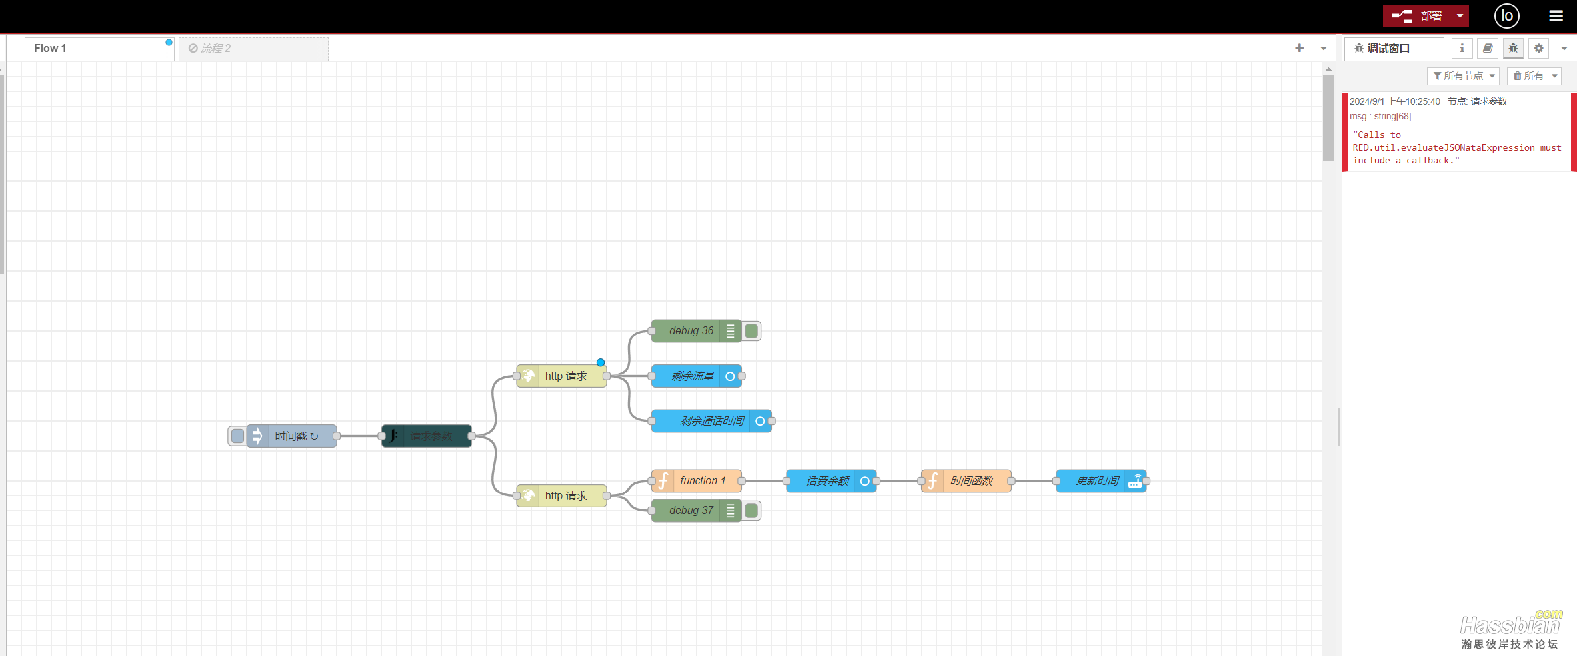Expand the sidebar tabs dropdown arrow
The height and width of the screenshot is (656, 1577).
click(x=1564, y=48)
